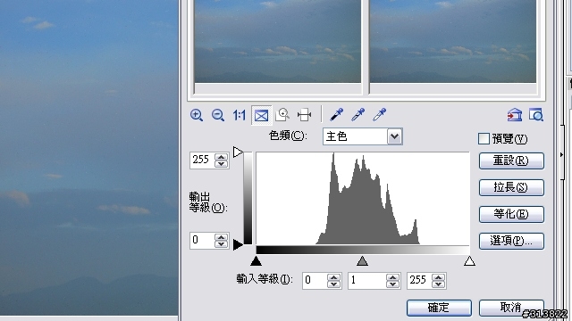This screenshot has width=572, height=321.
Task: Click the input gamma field showing 1
Action: tap(367, 281)
